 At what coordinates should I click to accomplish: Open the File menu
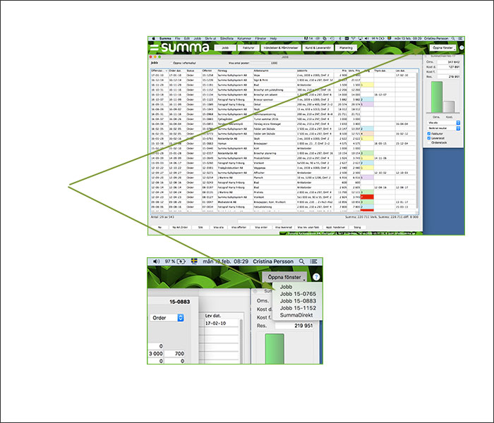[x=178, y=38]
